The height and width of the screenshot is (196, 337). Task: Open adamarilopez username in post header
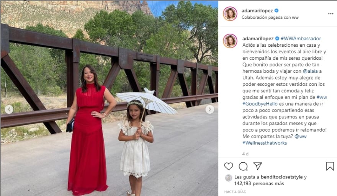pyautogui.click(x=257, y=11)
